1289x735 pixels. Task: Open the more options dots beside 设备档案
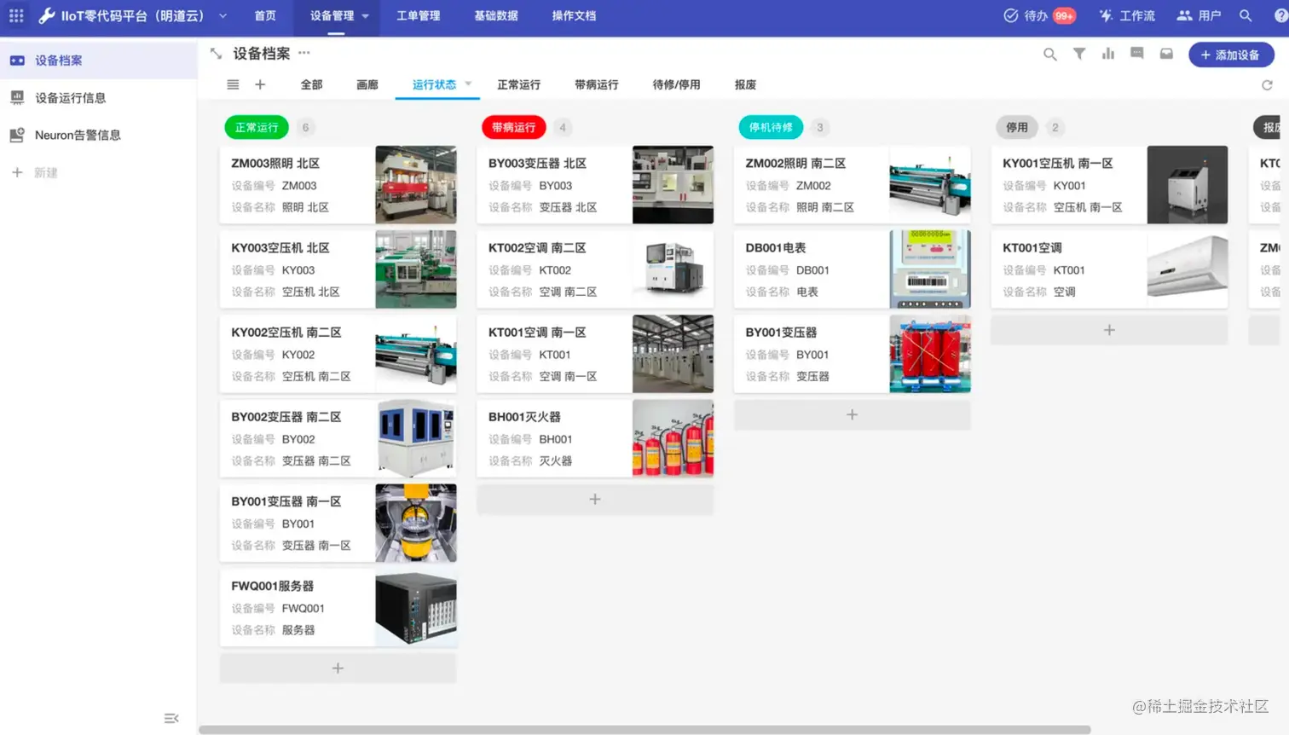coord(304,53)
